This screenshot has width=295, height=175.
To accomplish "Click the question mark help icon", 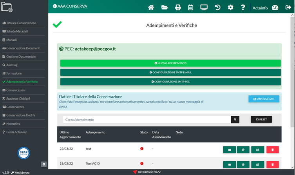I will click(243, 7).
